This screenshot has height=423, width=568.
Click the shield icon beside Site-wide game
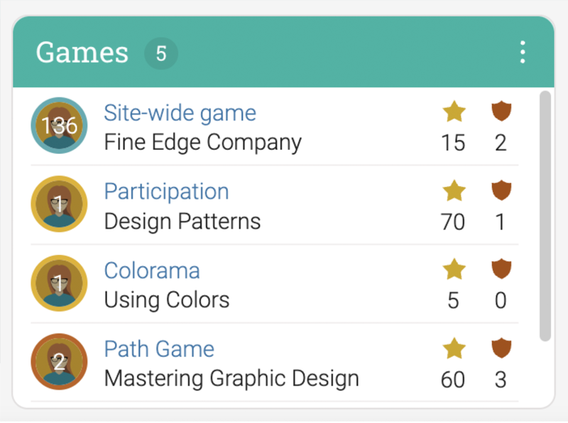coord(501,111)
